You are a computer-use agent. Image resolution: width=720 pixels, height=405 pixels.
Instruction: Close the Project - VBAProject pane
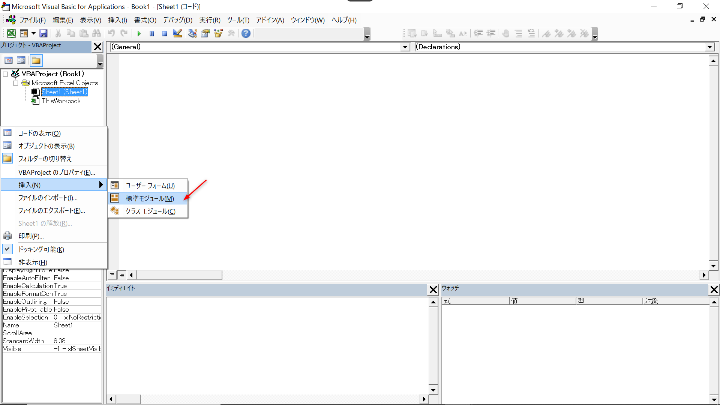click(97, 46)
